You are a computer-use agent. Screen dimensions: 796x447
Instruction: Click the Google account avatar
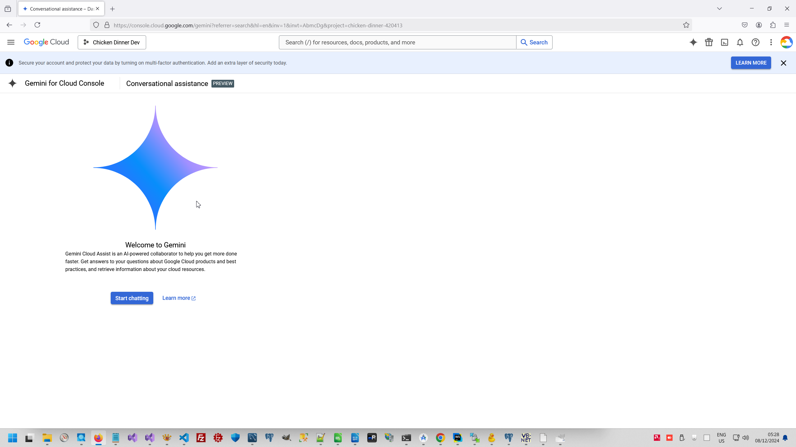[786, 42]
